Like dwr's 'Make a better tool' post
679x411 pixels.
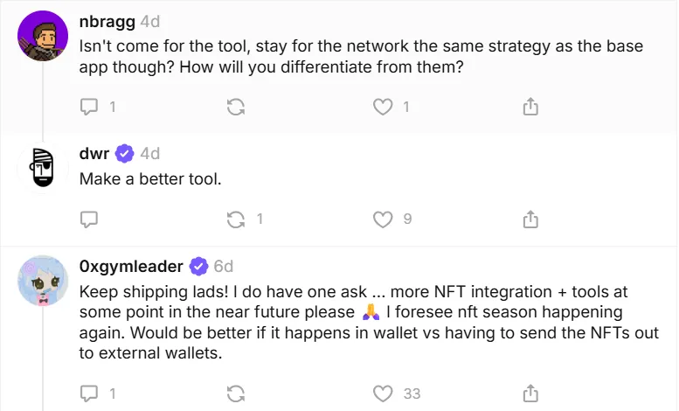tap(382, 219)
